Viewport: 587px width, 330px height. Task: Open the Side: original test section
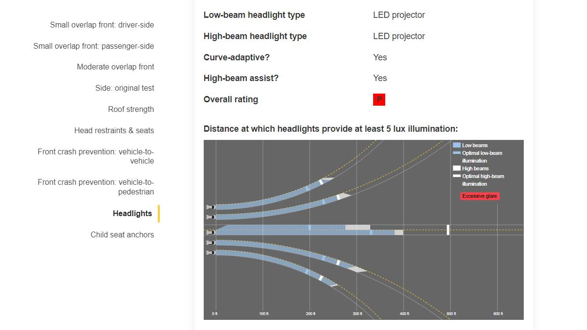point(125,88)
